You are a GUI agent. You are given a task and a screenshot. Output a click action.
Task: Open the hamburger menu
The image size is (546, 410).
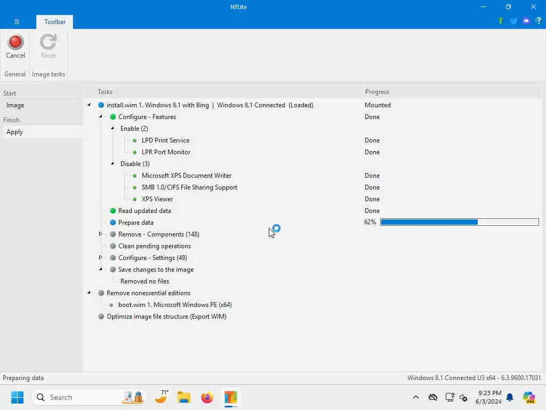(x=17, y=21)
